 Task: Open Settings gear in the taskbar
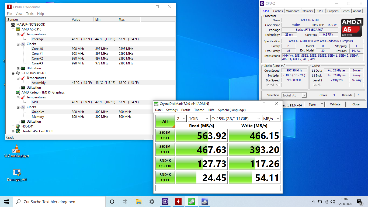pyautogui.click(x=152, y=202)
